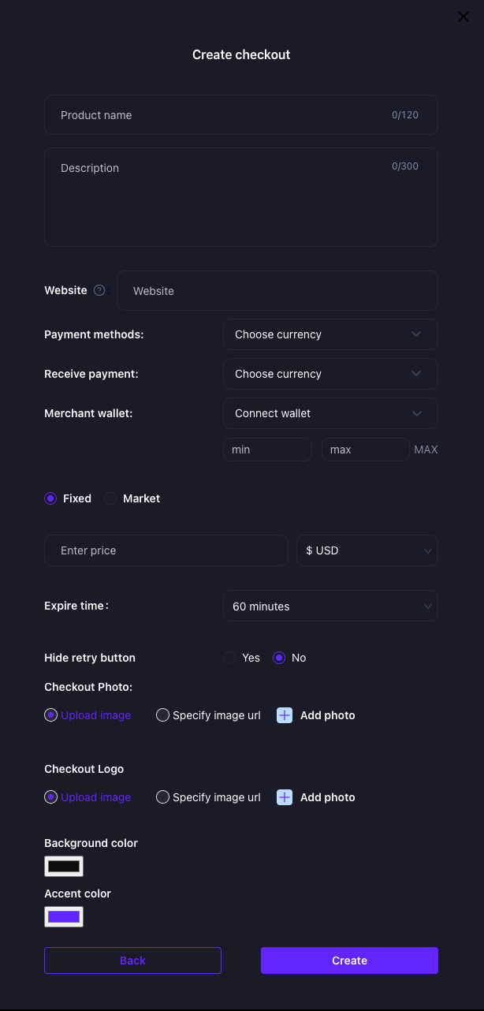Choose No for Hide retry button
This screenshot has height=1011, width=484.
point(279,658)
